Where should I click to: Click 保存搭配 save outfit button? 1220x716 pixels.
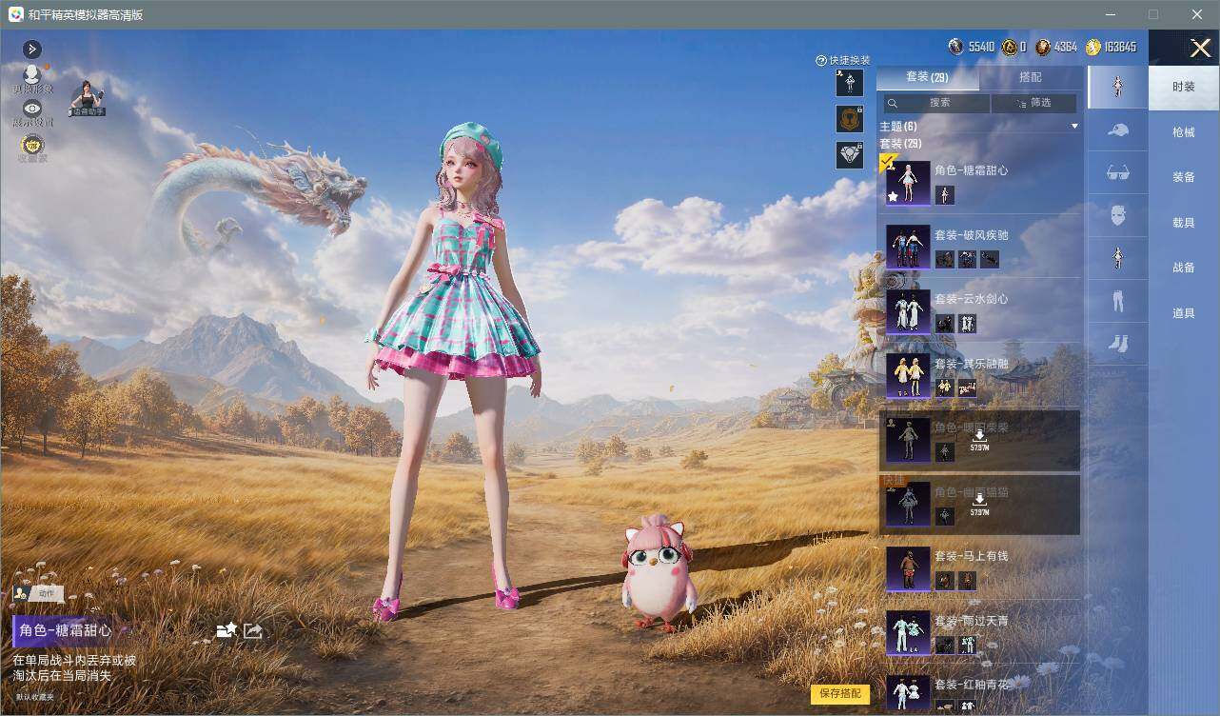coord(840,694)
